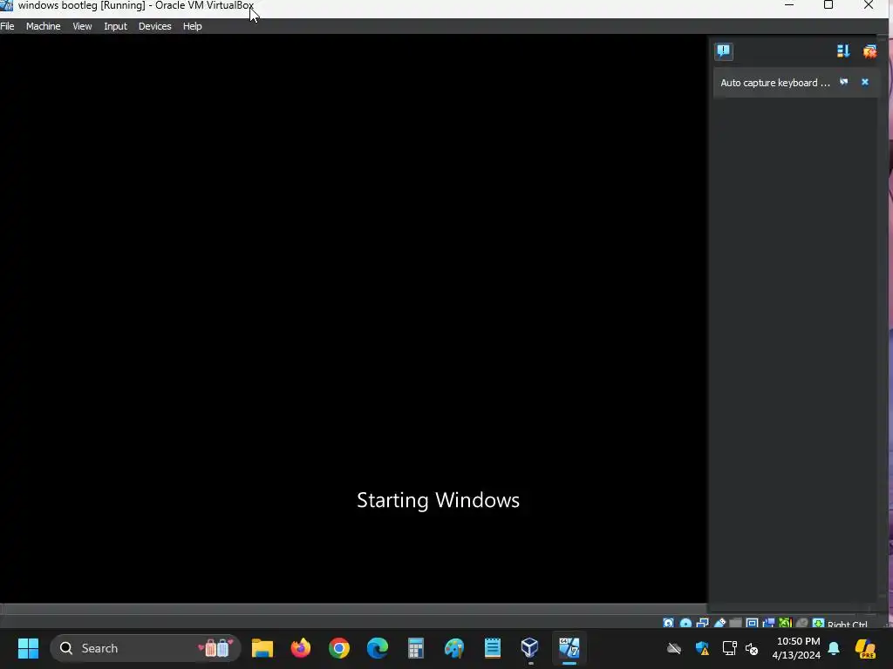Click the shared folders status bar indicator
This screenshot has width=893, height=669.
click(736, 624)
